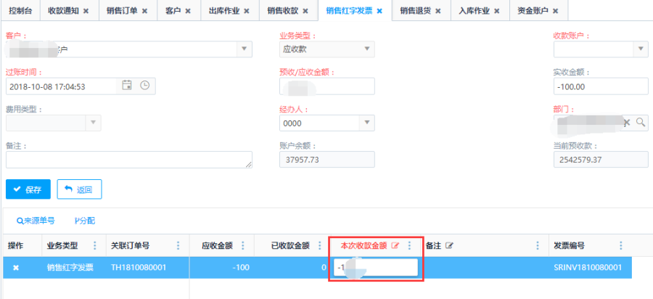Click the 返回 button
The height and width of the screenshot is (299, 653).
pos(79,189)
